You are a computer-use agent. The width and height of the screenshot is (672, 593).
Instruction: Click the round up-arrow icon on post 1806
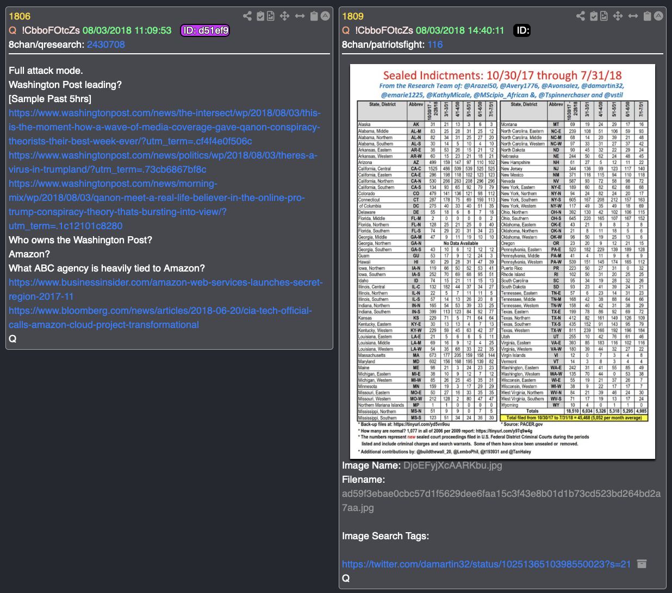[x=325, y=16]
